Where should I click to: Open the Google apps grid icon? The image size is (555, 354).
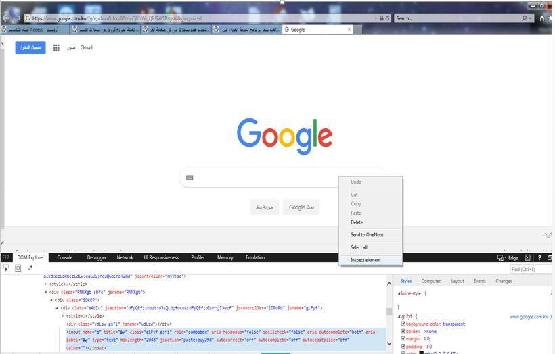tap(56, 48)
